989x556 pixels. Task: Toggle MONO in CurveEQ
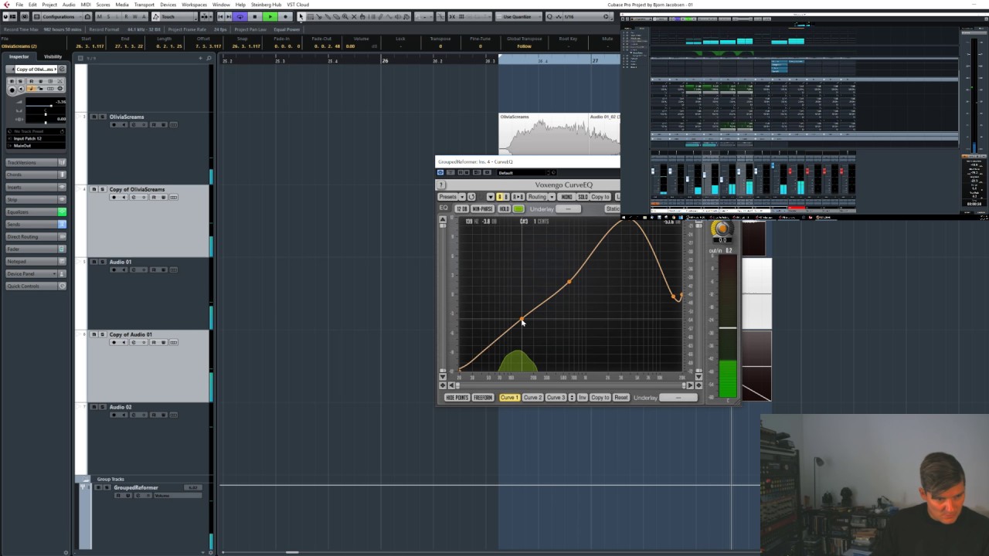click(566, 197)
